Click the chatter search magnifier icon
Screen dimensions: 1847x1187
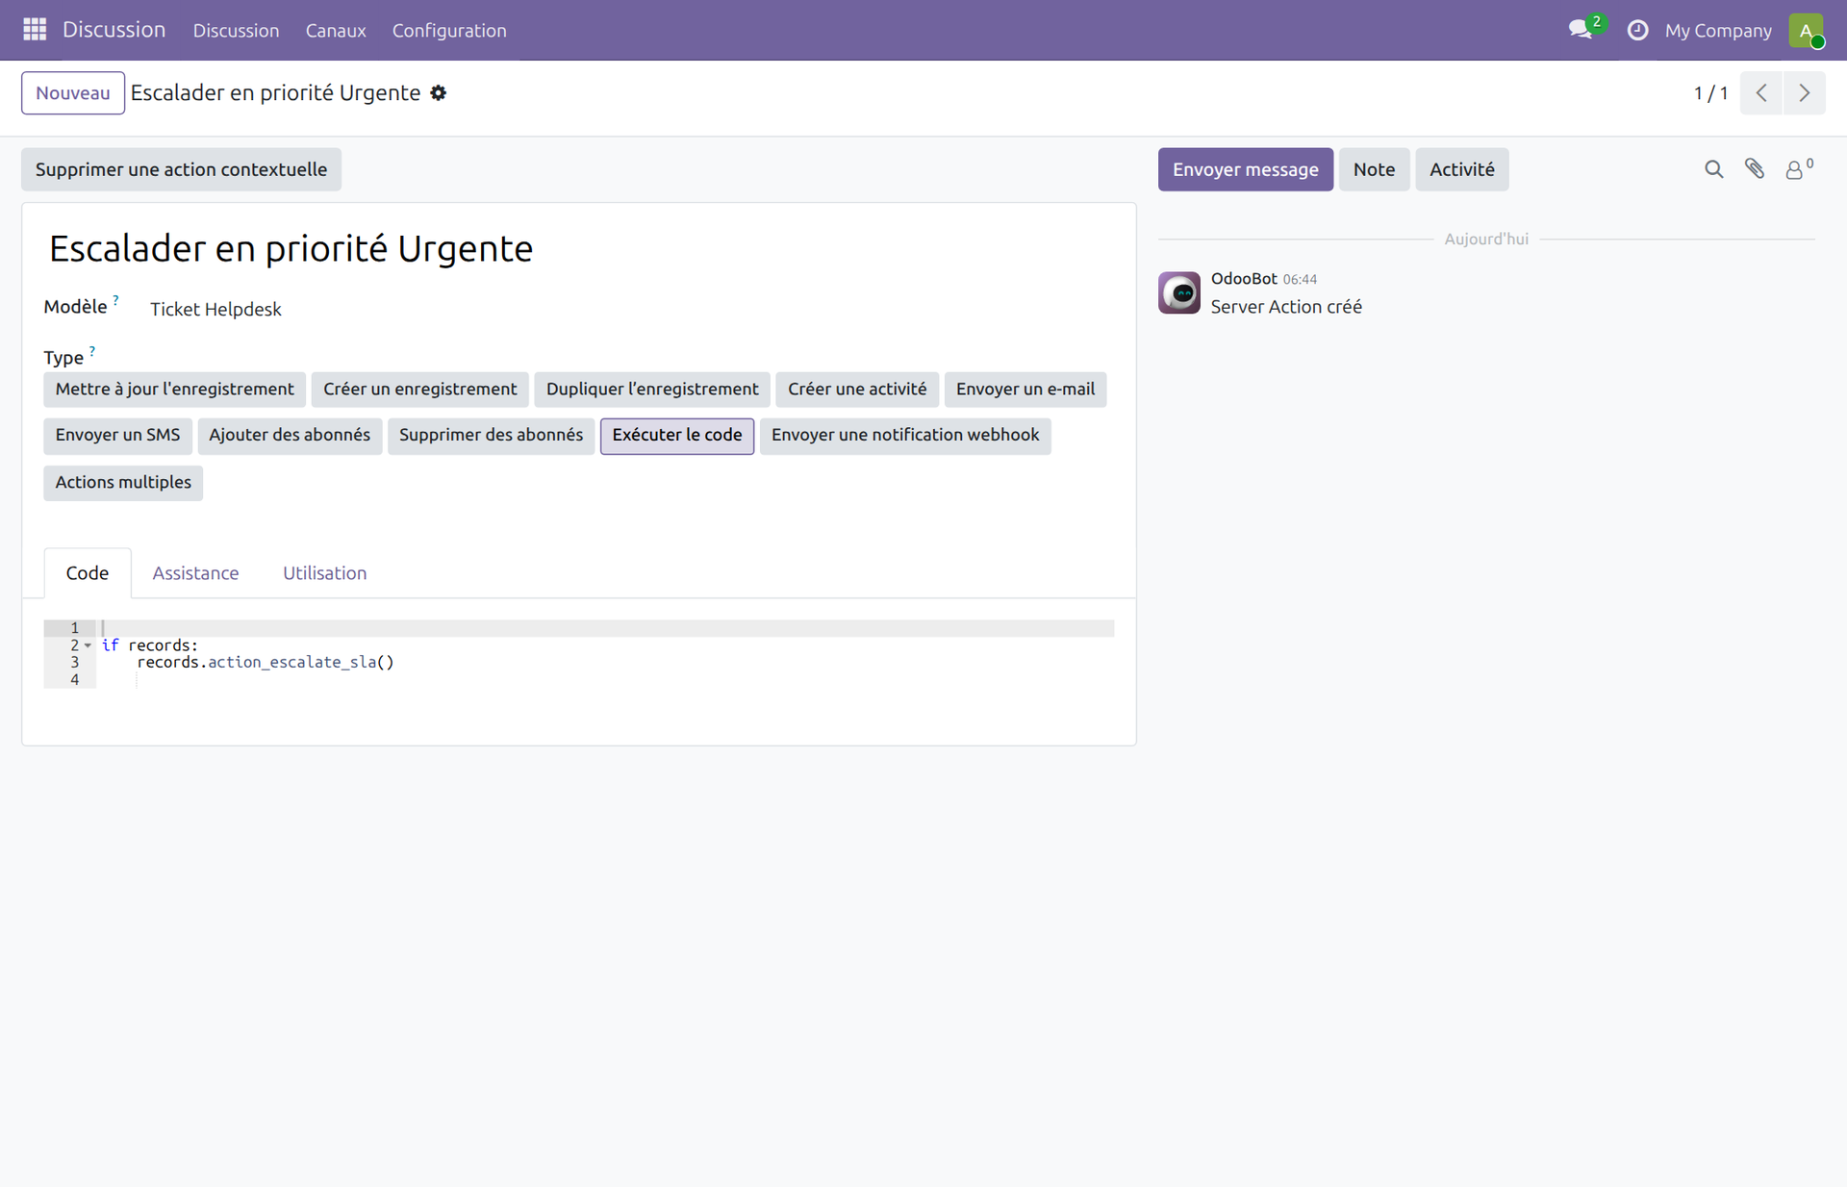click(1713, 169)
